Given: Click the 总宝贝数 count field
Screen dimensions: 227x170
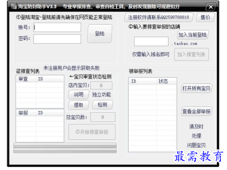Looking at the screenshot, I should click(x=103, y=117).
